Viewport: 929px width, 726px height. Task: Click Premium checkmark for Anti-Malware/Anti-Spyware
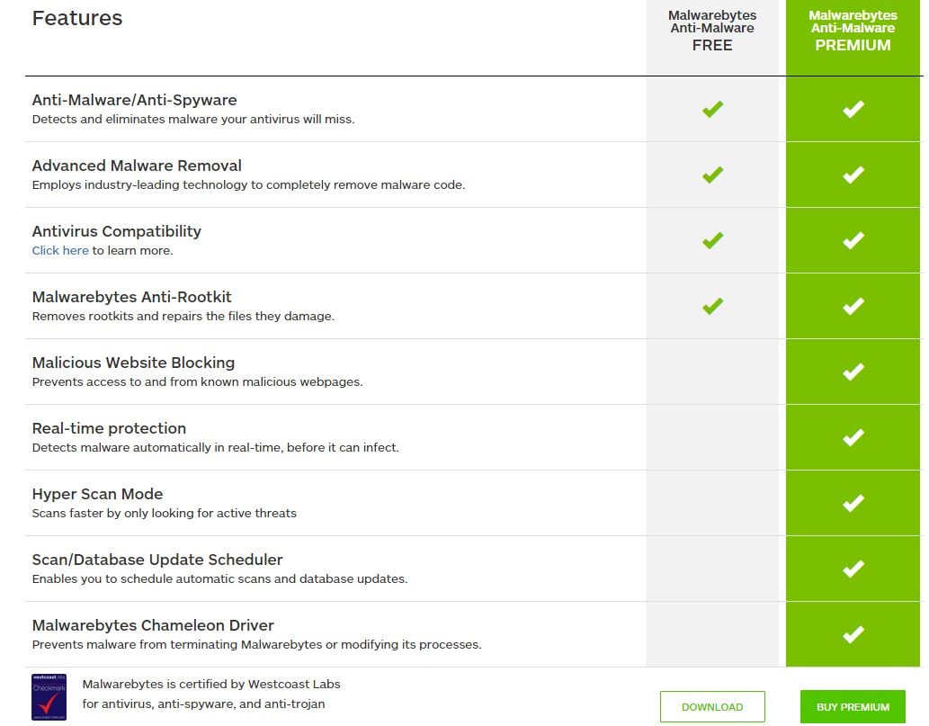853,109
